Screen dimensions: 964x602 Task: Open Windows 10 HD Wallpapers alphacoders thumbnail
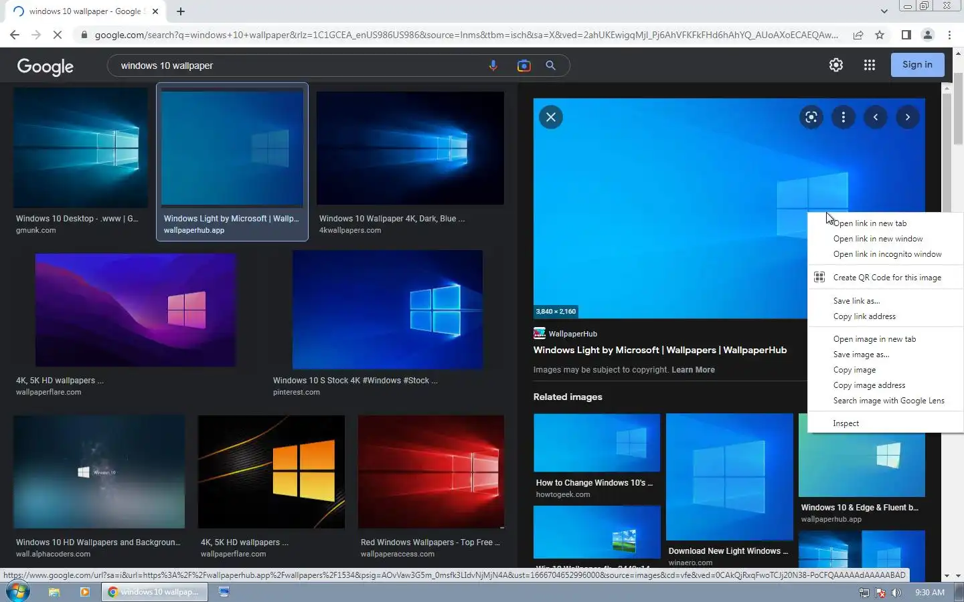pos(99,472)
